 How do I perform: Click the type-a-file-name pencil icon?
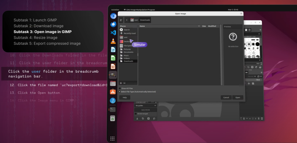(x=121, y=20)
